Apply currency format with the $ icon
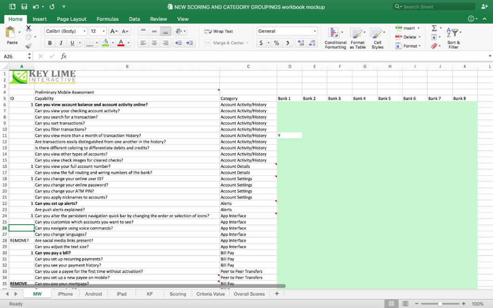Viewport: 493px width, 308px height. tap(260, 42)
